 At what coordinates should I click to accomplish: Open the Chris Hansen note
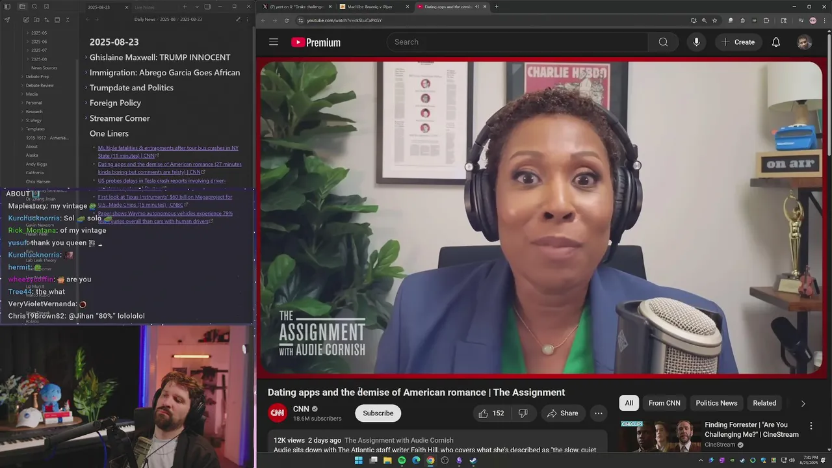tap(38, 181)
